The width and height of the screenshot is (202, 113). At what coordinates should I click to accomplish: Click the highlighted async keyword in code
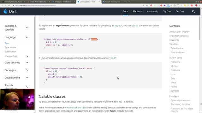coord(94,39)
